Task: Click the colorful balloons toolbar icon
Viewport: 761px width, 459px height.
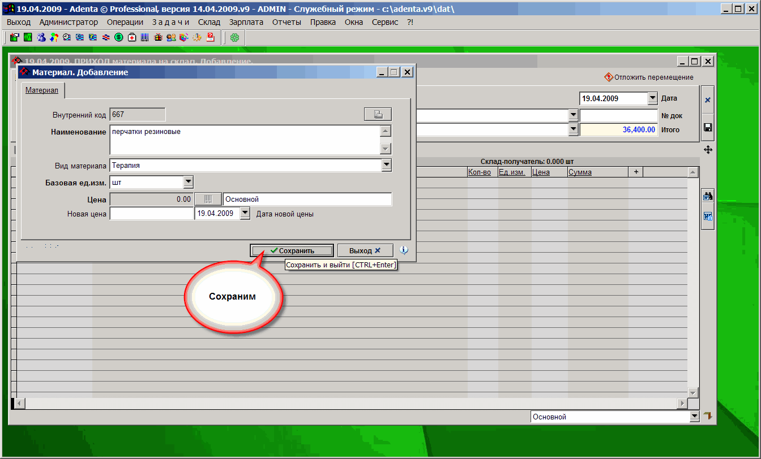Action: click(54, 38)
